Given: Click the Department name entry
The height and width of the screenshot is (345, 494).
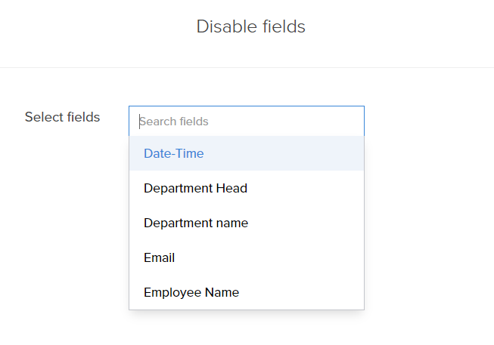Looking at the screenshot, I should point(196,223).
